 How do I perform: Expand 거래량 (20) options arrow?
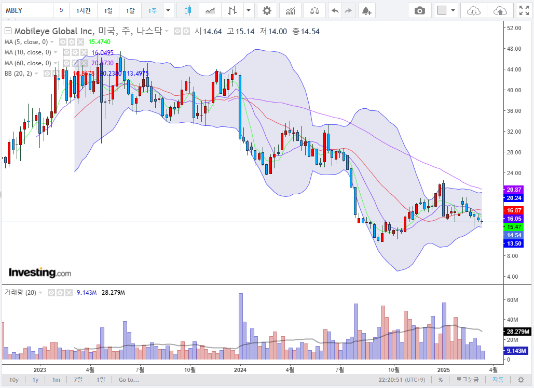coord(40,293)
